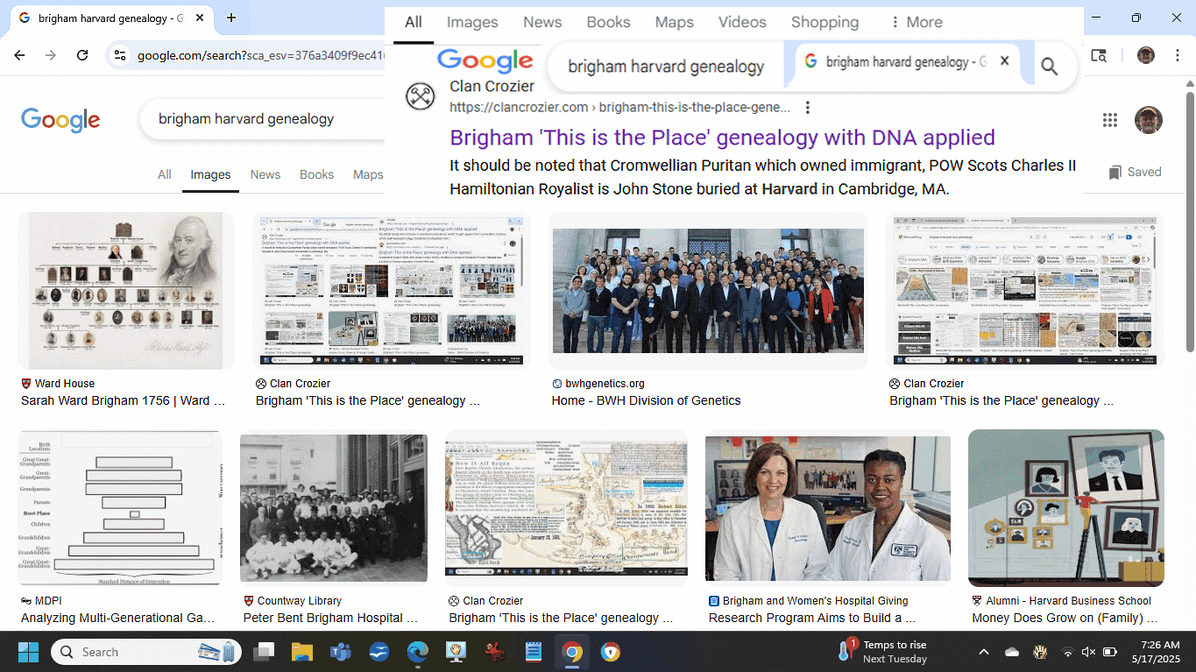Viewport: 1196px width, 672px height.
Task: Click the magnifier search icon in the preview
Action: (x=1050, y=67)
